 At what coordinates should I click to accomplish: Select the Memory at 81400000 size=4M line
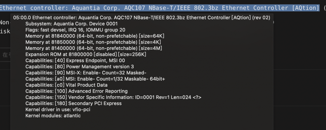coord(94,48)
